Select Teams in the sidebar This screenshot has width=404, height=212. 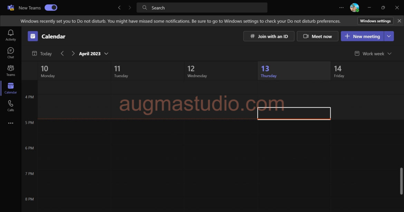(10, 70)
